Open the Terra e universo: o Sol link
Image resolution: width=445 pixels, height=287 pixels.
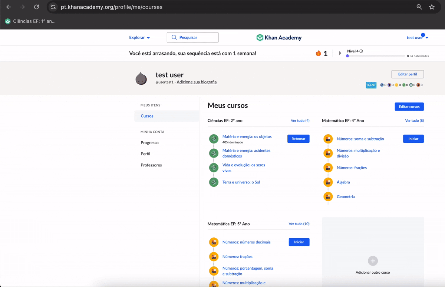click(241, 182)
